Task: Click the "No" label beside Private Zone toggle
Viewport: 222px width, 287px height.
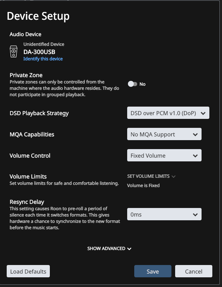Action: coord(142,84)
